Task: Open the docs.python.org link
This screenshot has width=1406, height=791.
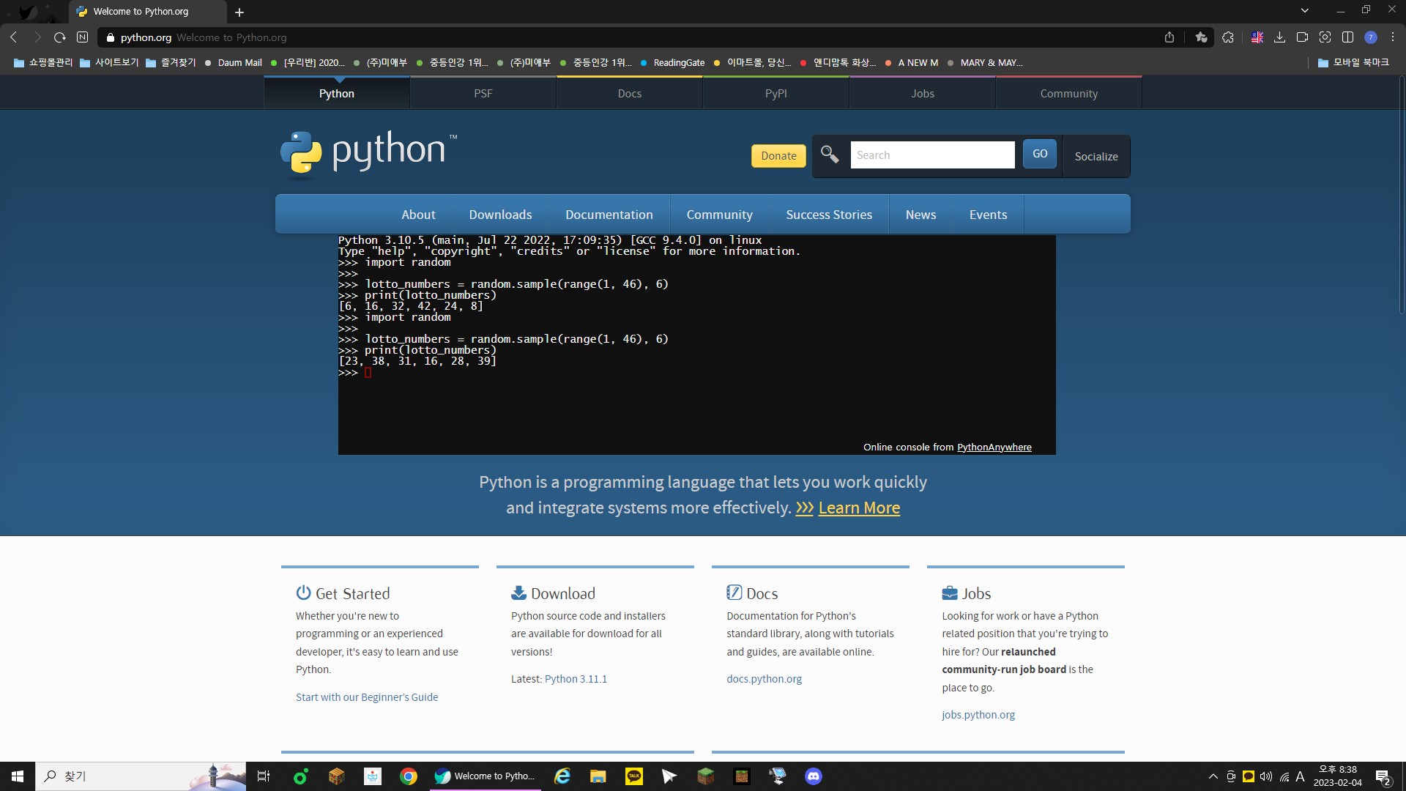Action: click(764, 679)
